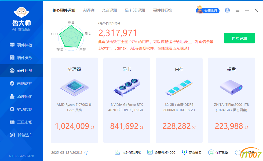Click the ZHITAI TiPlus5000 1TB text
263x161 pixels.
click(x=231, y=107)
